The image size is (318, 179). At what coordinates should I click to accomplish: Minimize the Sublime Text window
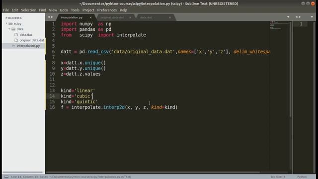pos(303,3)
